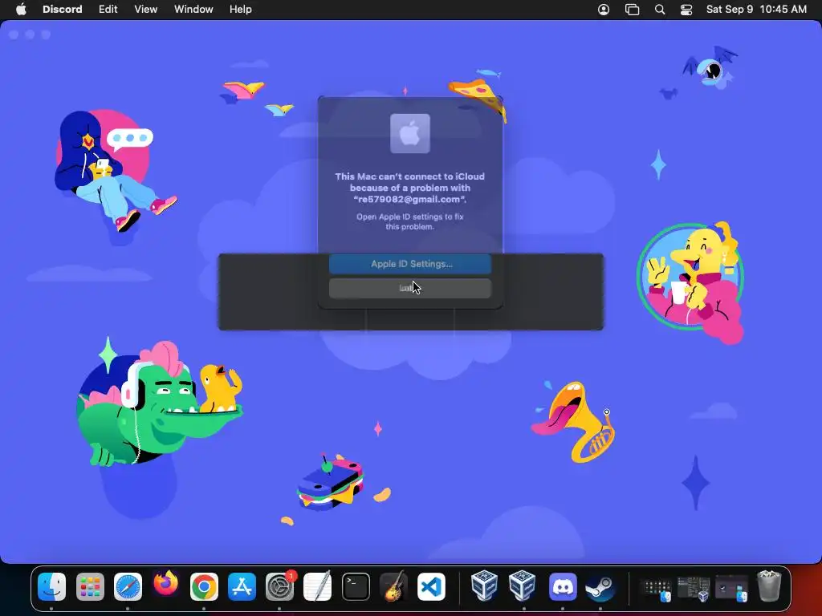Open the View menu
The image size is (822, 616).
(146, 10)
